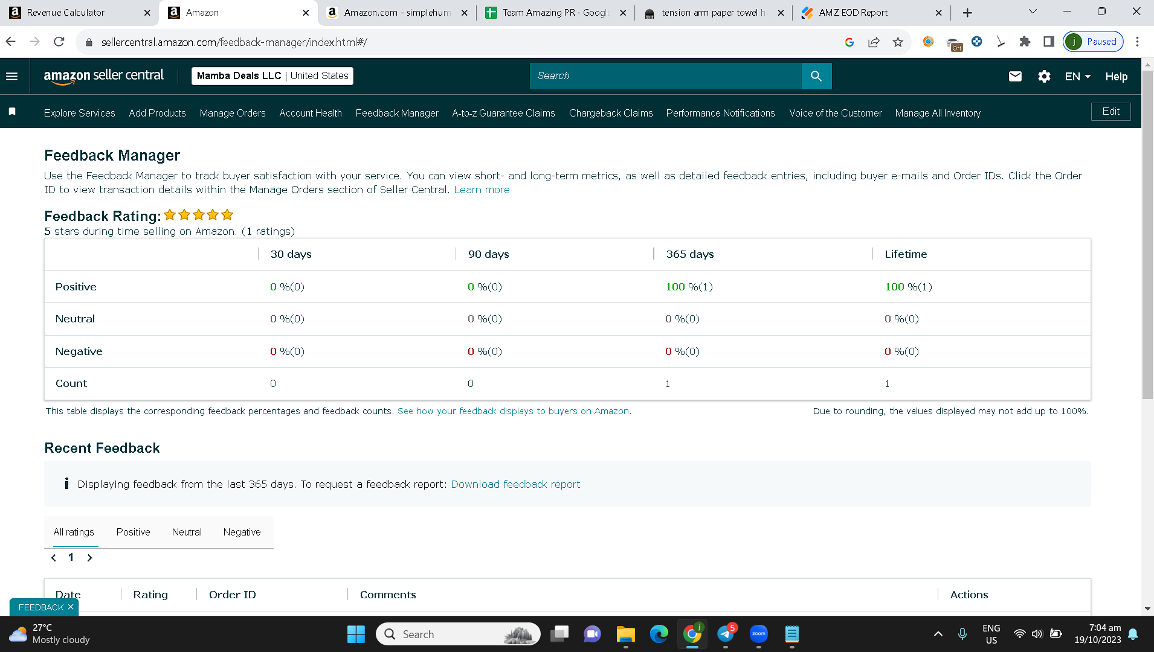Close the Revenue Calculator tab
This screenshot has height=652, width=1154.
pyautogui.click(x=147, y=13)
